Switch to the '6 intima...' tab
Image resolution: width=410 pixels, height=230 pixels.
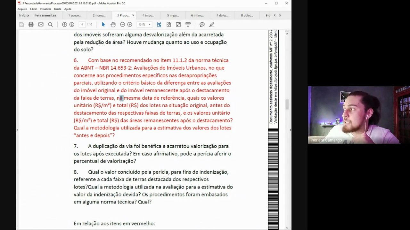point(198,15)
